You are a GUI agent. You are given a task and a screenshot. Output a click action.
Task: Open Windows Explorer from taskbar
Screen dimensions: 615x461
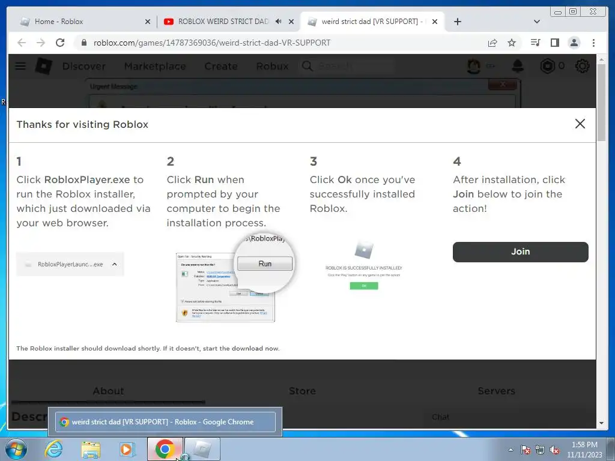point(91,449)
